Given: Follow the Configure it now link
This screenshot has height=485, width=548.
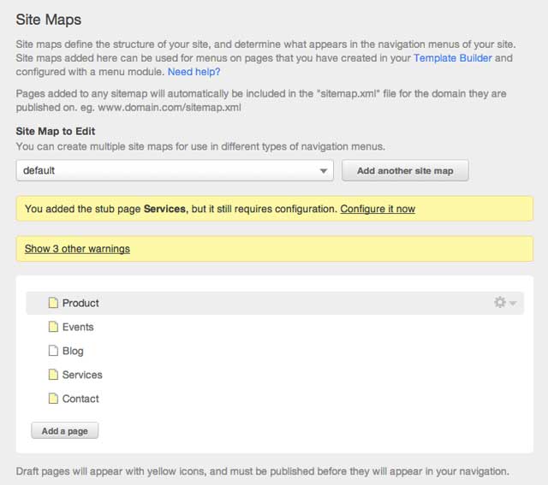Looking at the screenshot, I should (378, 209).
